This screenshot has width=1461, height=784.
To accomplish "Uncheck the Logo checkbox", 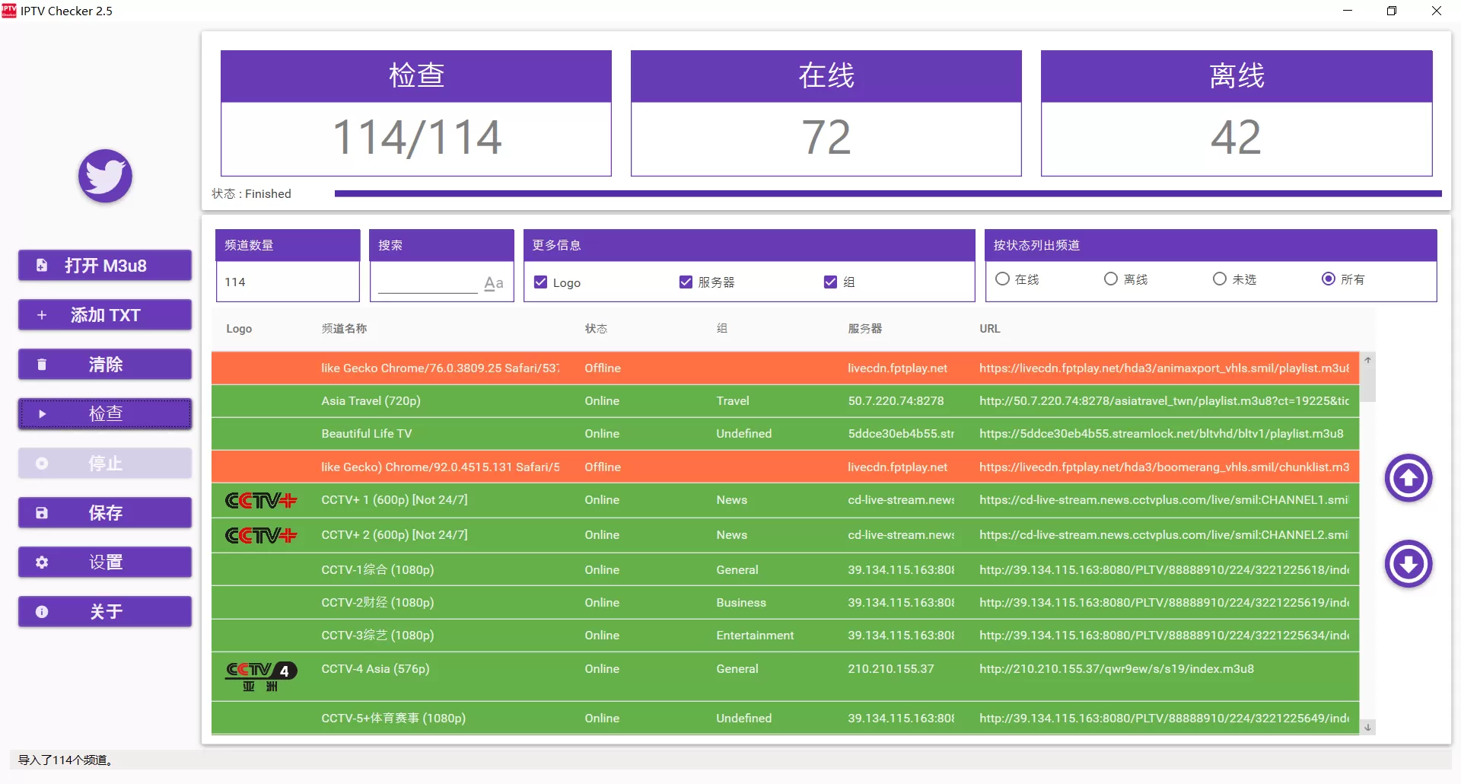I will point(540,282).
